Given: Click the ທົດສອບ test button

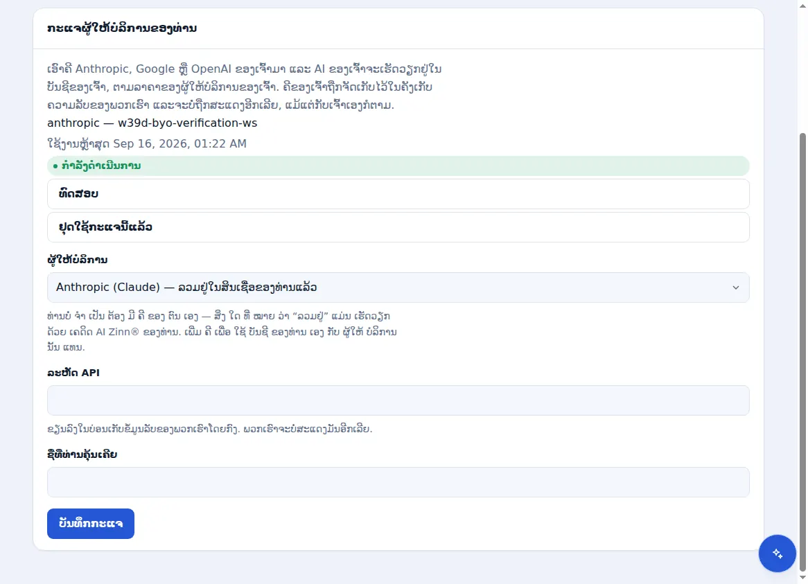Looking at the screenshot, I should click(398, 194).
